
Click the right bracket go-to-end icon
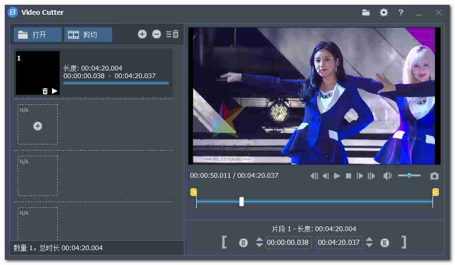[404, 242]
